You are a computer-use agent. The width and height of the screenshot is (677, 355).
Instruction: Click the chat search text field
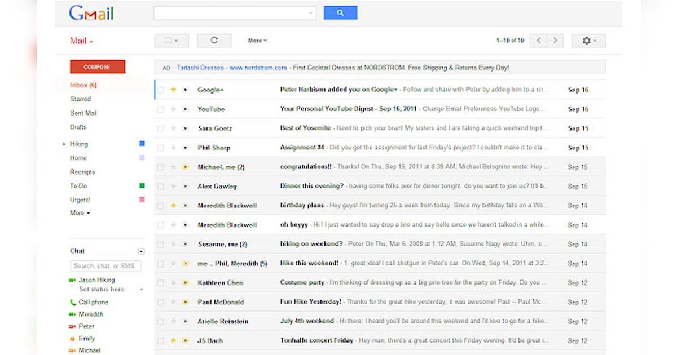click(105, 266)
